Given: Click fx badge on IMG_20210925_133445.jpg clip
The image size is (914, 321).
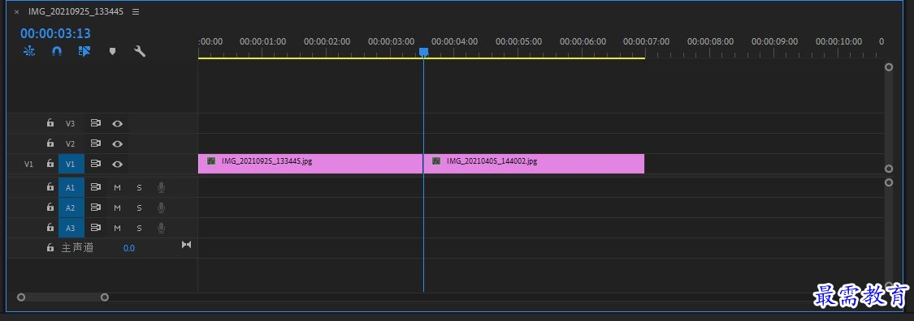Looking at the screenshot, I should point(211,161).
